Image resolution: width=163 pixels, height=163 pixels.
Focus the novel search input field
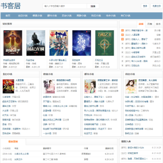click(x=65, y=6)
